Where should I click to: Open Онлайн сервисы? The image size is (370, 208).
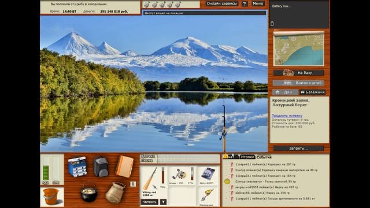(x=221, y=3)
